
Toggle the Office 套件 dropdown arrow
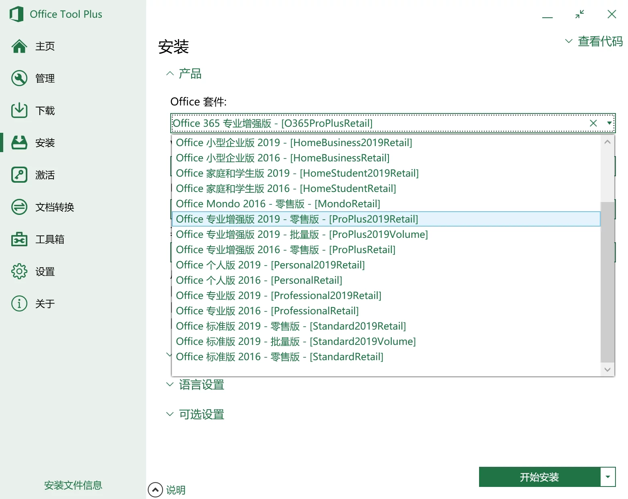609,123
